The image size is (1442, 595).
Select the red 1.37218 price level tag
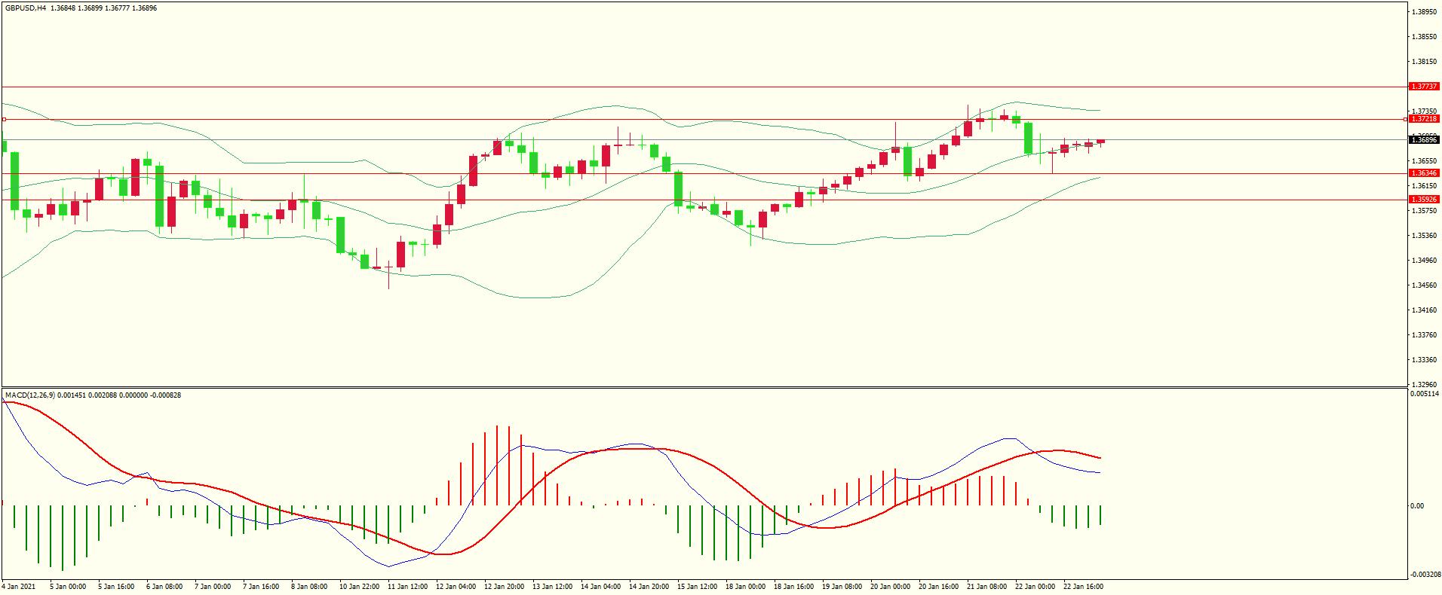pos(1424,119)
